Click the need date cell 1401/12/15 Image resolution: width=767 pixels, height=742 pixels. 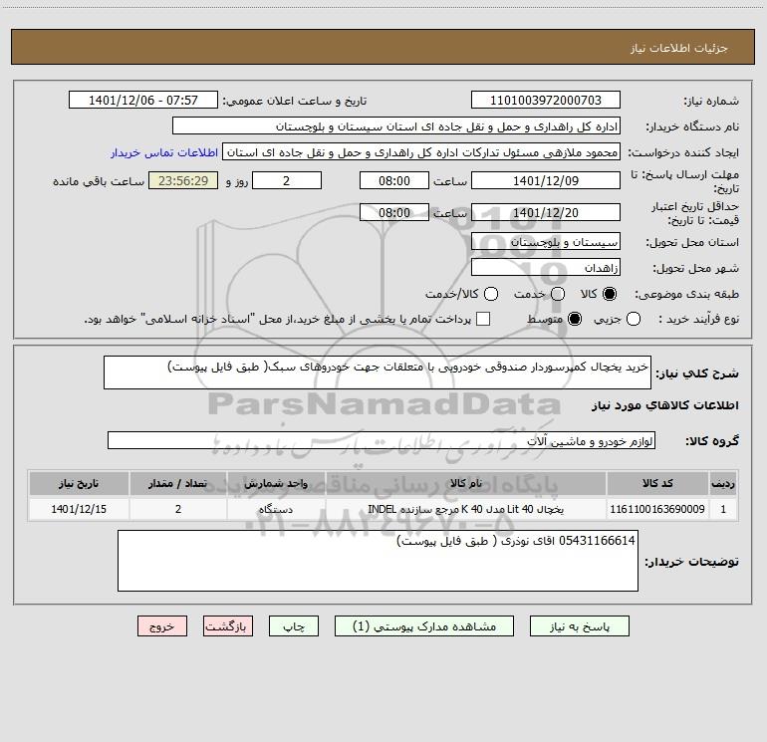point(79,509)
